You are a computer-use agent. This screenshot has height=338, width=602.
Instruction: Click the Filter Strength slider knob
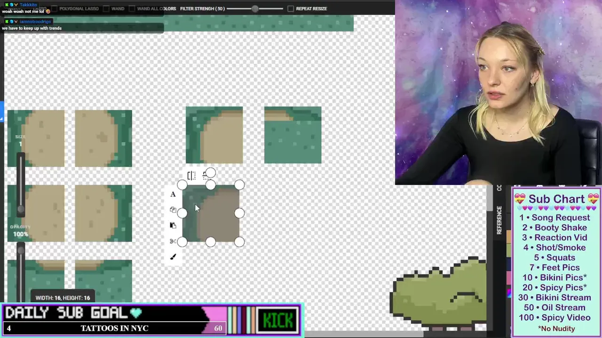coord(255,8)
